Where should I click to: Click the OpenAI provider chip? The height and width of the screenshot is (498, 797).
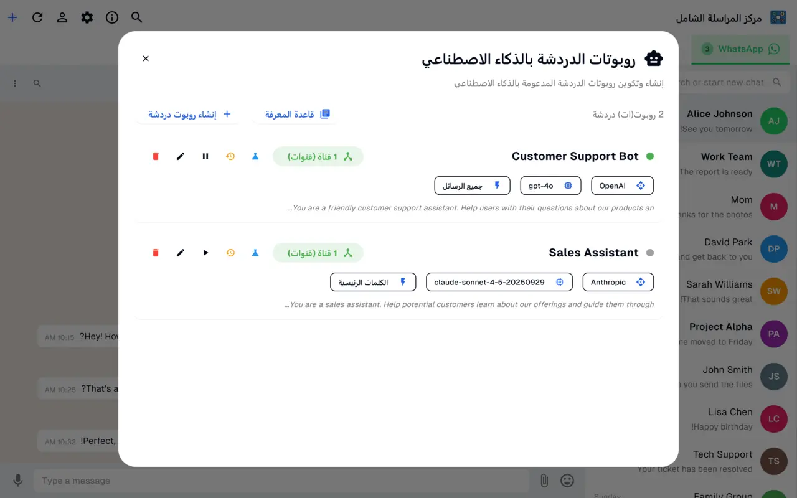622,186
